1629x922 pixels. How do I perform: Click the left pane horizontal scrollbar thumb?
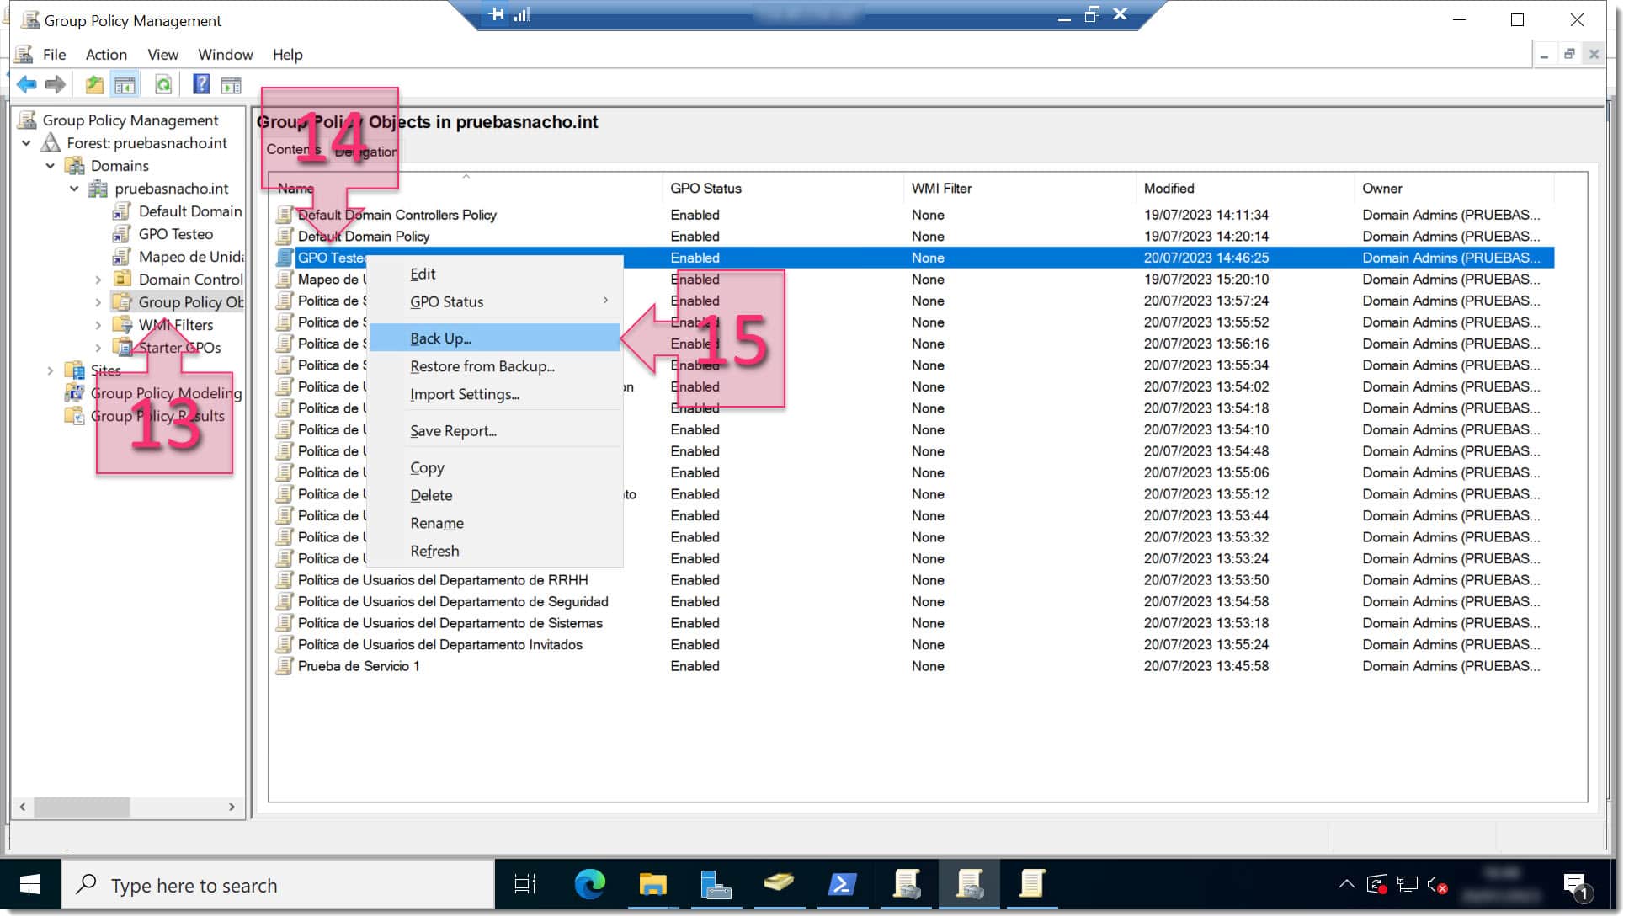pos(82,807)
